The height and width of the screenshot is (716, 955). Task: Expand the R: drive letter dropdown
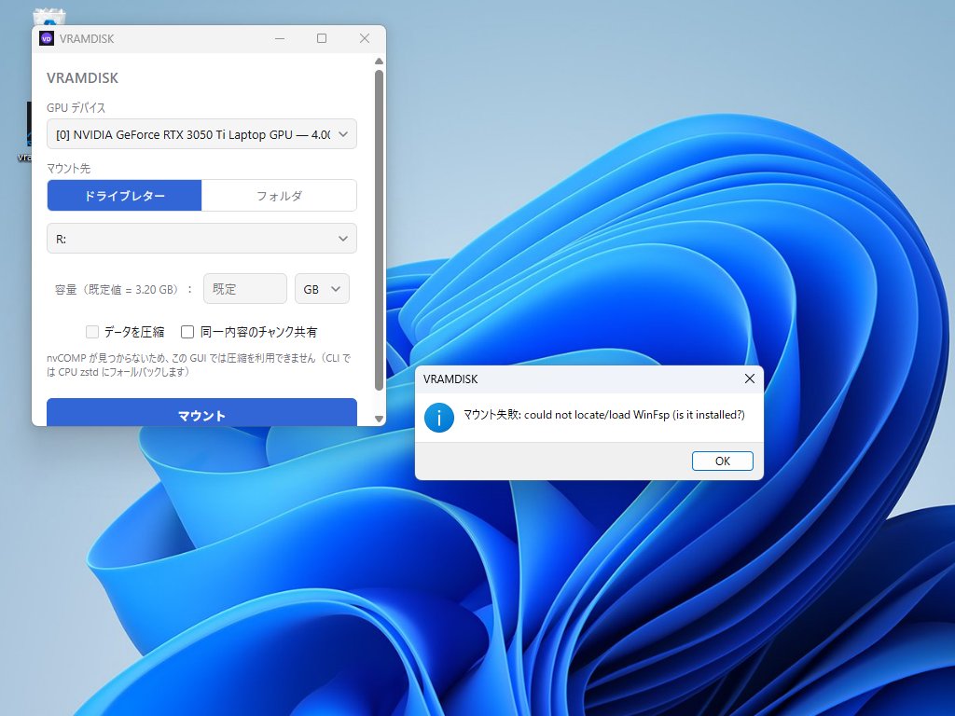tap(201, 239)
